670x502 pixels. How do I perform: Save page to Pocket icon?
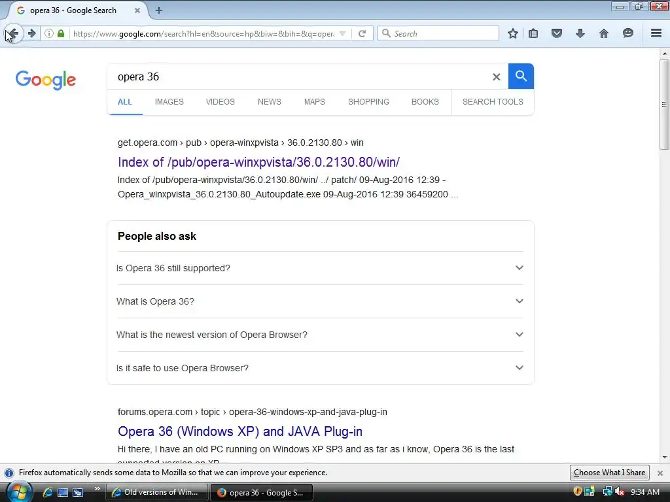tap(556, 33)
